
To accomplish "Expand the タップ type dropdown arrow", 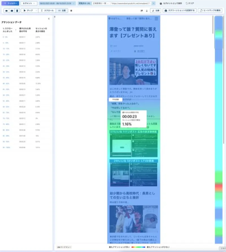I will pyautogui.click(x=36, y=11).
